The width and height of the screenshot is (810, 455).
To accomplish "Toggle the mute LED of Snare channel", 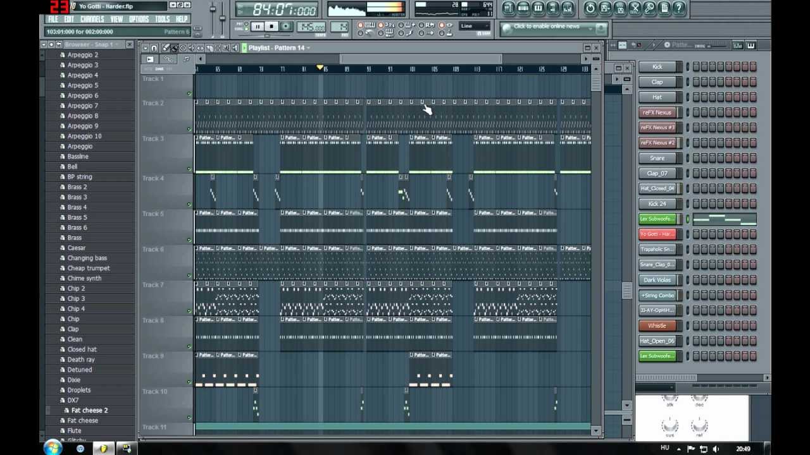I will click(x=688, y=158).
